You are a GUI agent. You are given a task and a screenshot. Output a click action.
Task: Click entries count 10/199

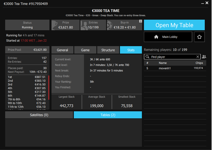(93, 28)
